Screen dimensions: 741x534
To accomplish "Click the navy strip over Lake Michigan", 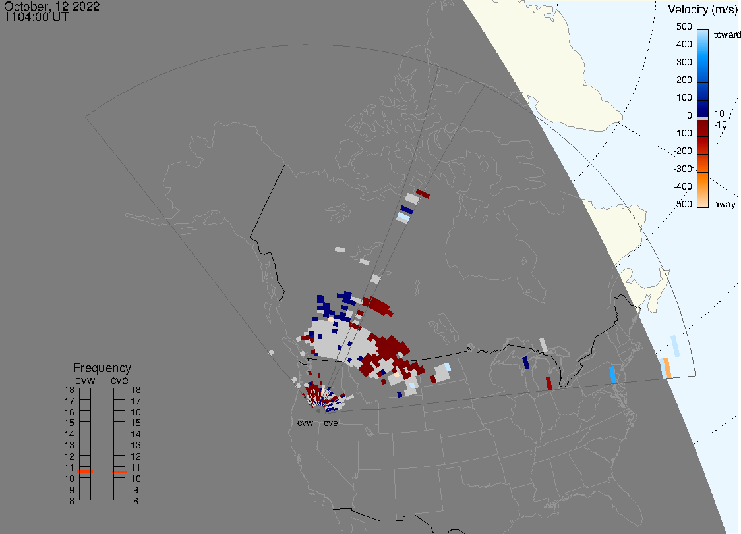I will [x=526, y=363].
